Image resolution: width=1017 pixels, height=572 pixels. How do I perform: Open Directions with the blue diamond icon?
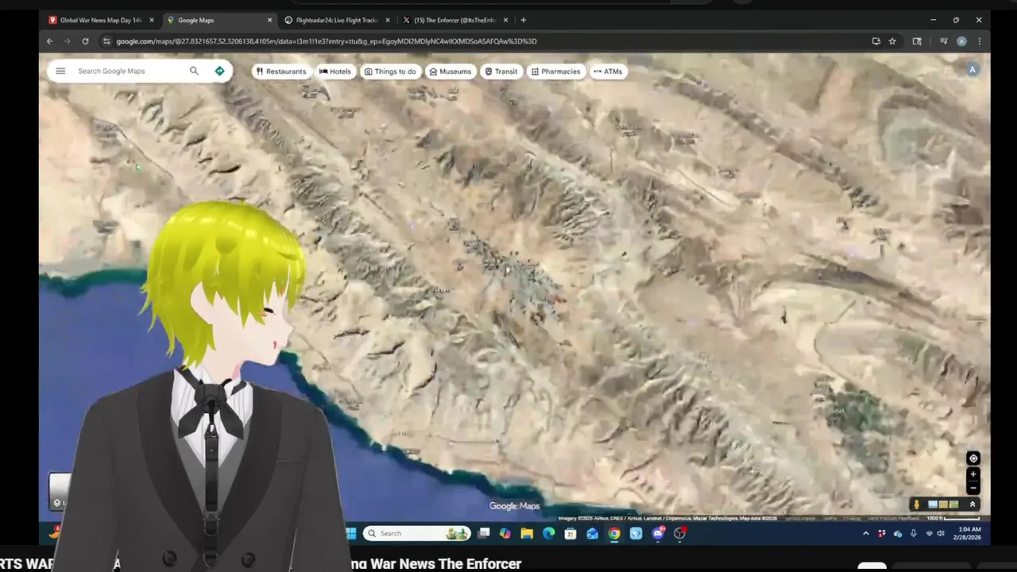(219, 71)
